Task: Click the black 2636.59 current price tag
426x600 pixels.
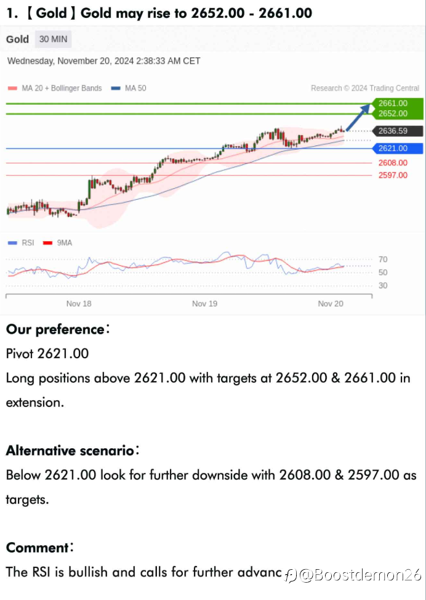Action: [x=396, y=131]
